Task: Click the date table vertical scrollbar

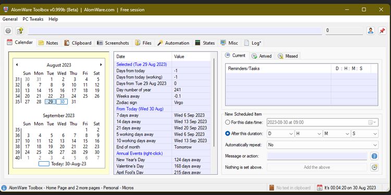Action: pyautogui.click(x=214, y=102)
